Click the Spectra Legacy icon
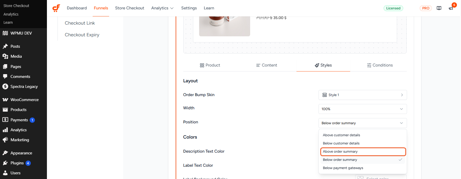 (x=5, y=86)
